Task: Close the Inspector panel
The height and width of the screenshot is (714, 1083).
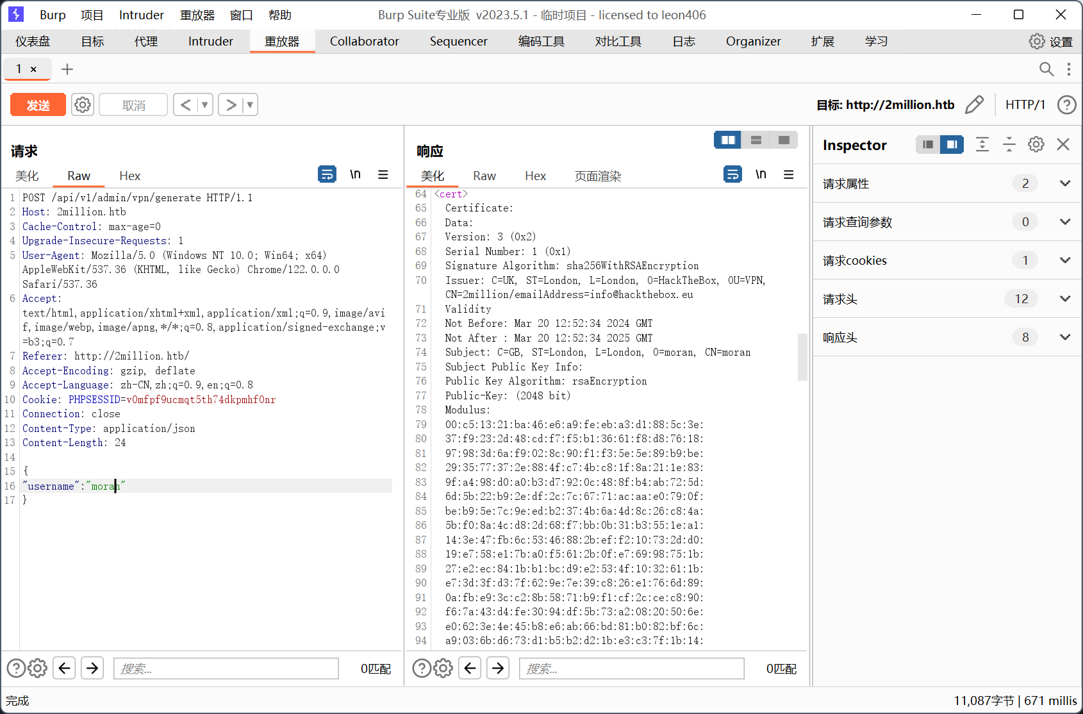Action: pyautogui.click(x=1063, y=145)
